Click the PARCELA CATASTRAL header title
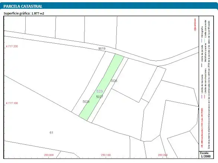The width and height of the screenshot is (218, 163). tap(23, 6)
